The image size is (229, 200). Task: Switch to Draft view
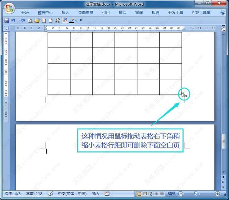(x=162, y=194)
